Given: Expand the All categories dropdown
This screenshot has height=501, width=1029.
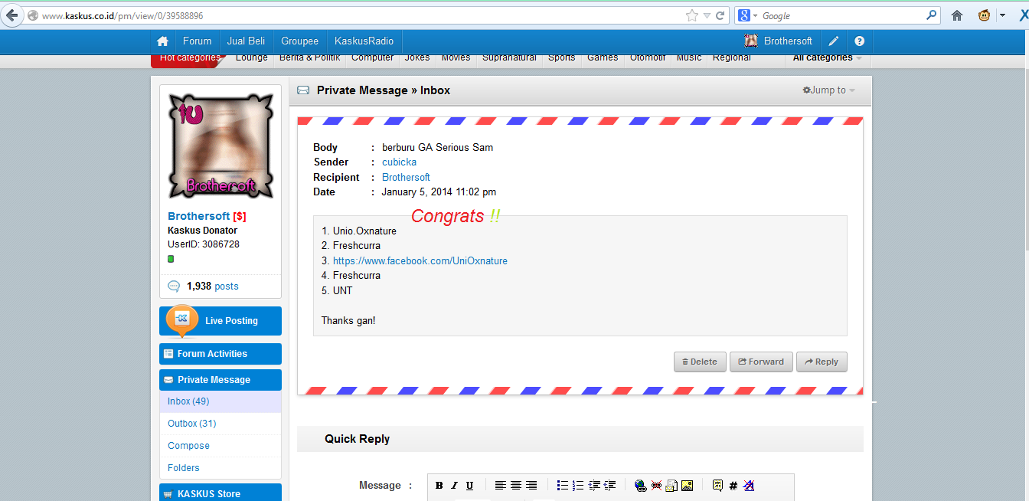Looking at the screenshot, I should [827, 58].
